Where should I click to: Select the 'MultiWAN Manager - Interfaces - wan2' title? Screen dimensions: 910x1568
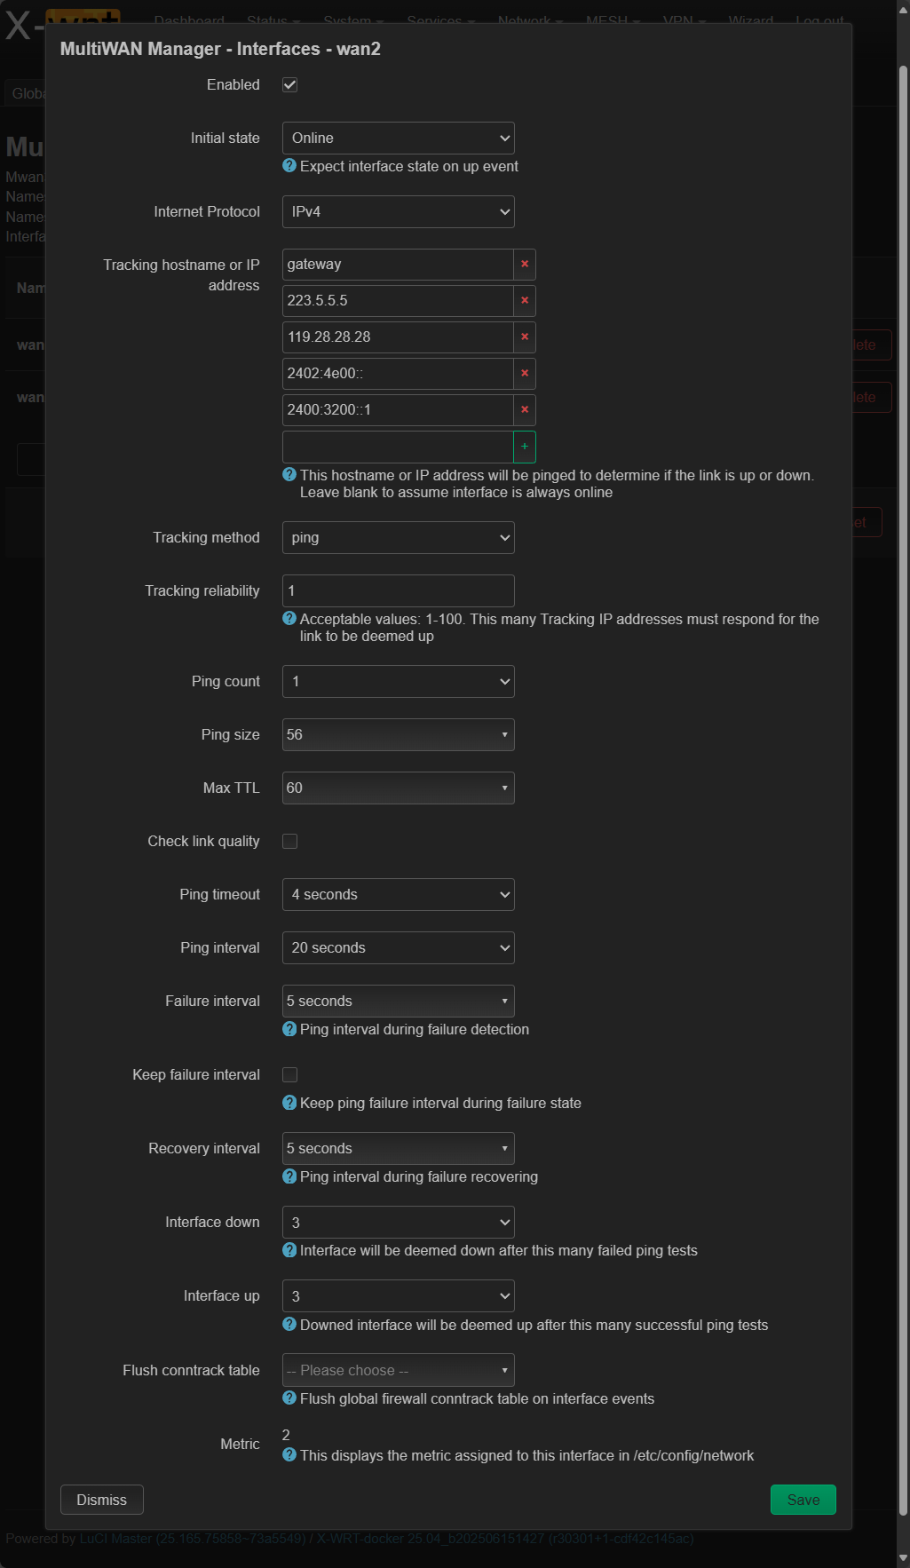click(x=220, y=49)
